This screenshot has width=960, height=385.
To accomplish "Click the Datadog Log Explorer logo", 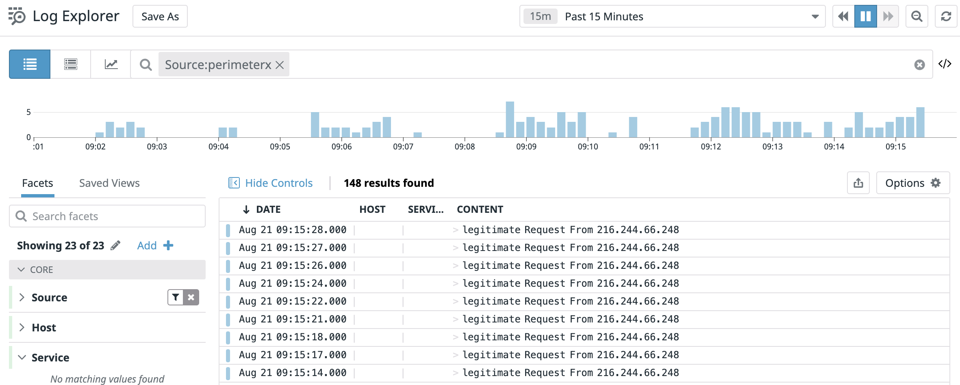I will [x=17, y=16].
